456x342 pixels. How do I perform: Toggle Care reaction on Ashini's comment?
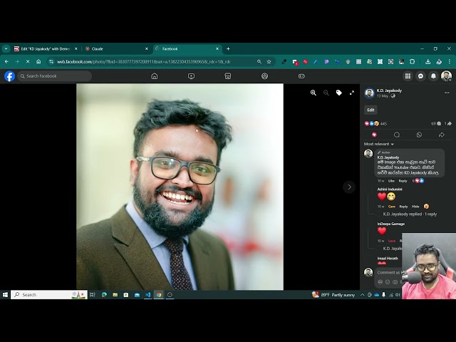392,207
